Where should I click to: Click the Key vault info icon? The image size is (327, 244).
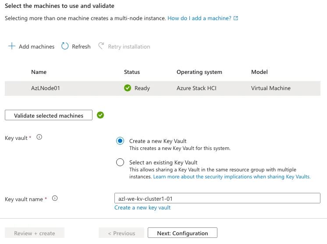click(39, 137)
